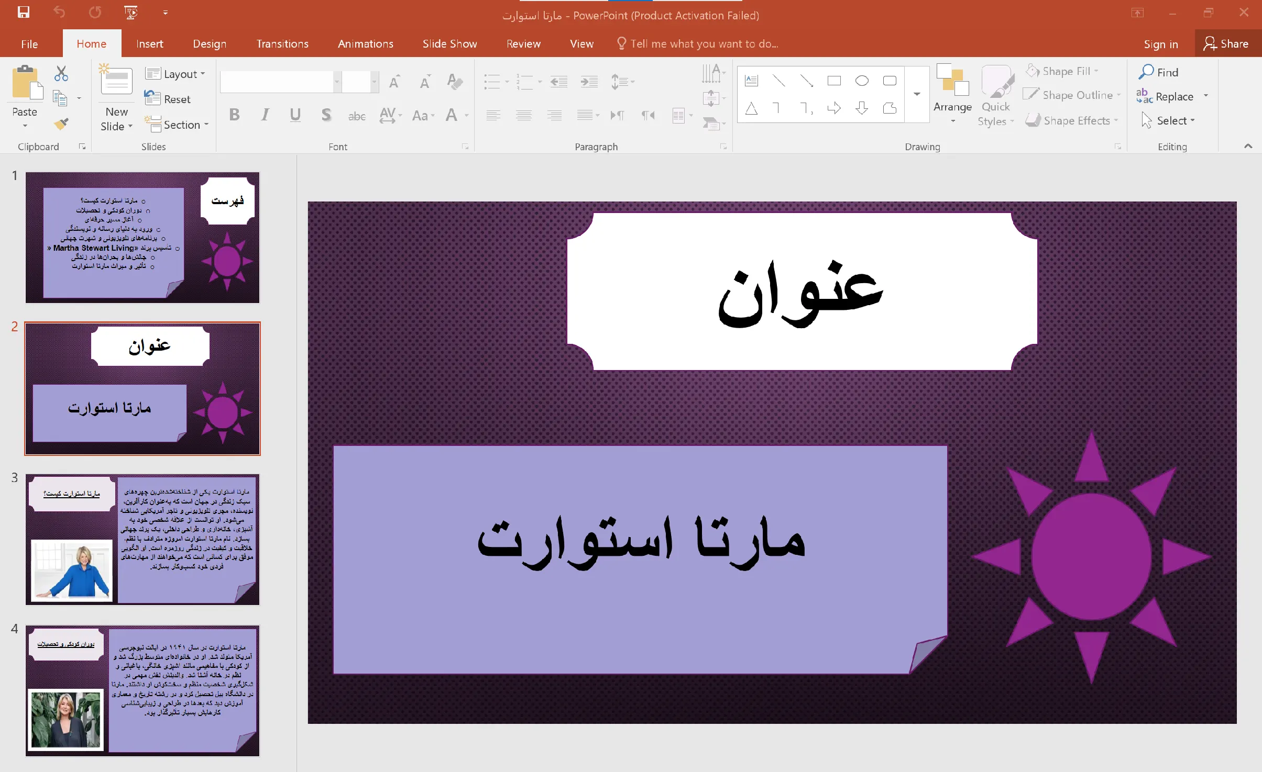Viewport: 1262px width, 772px height.
Task: Expand the shapes gallery More arrow
Action: (x=917, y=94)
